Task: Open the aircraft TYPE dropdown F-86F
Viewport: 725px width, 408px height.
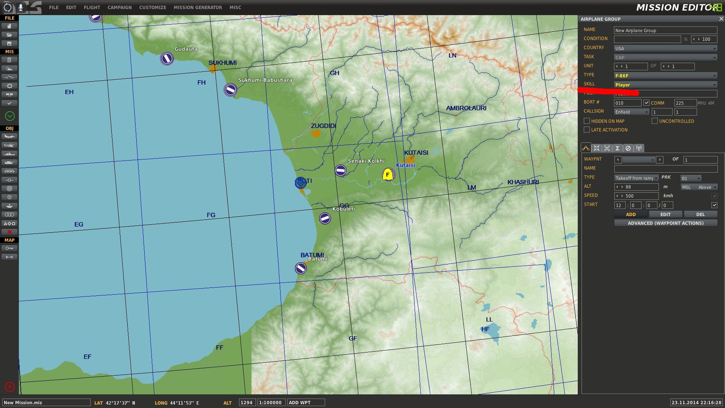Action: [665, 76]
